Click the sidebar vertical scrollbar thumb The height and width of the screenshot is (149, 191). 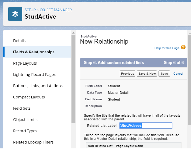(73, 79)
